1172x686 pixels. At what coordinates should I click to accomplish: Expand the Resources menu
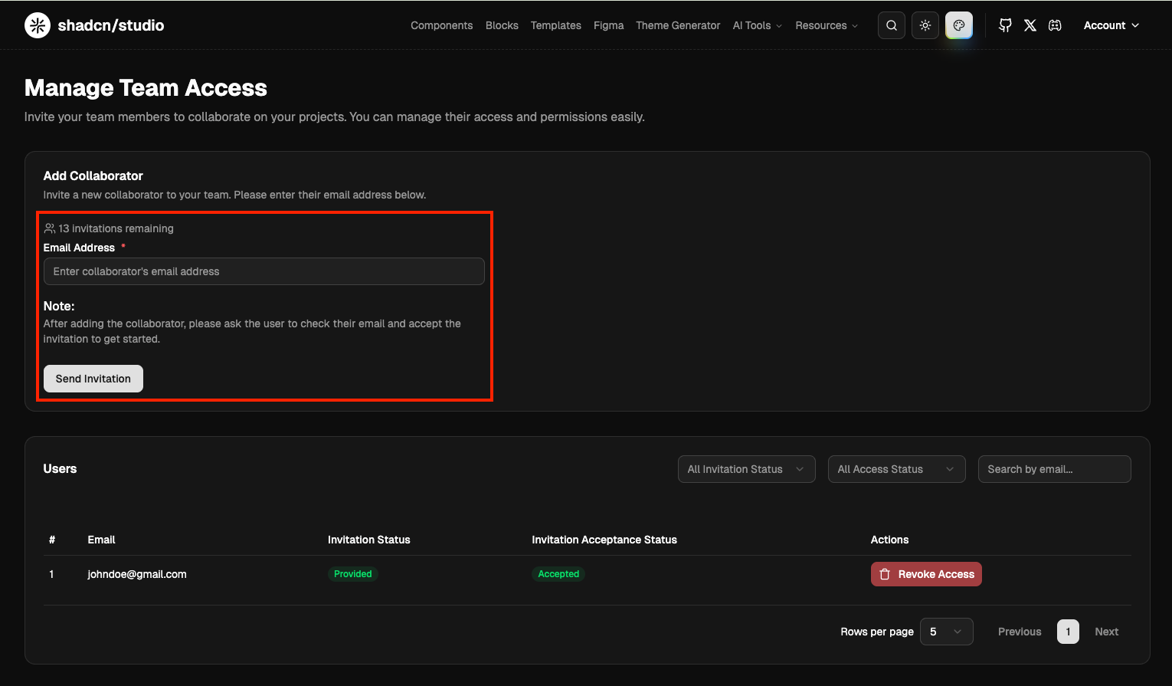(x=826, y=25)
